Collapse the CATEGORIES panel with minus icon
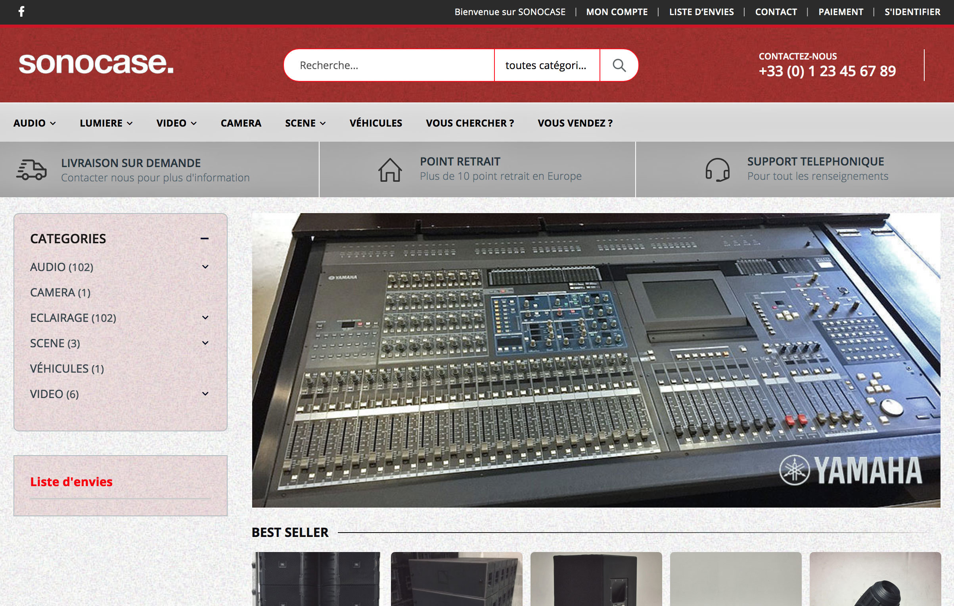This screenshot has width=954, height=606. [x=205, y=239]
